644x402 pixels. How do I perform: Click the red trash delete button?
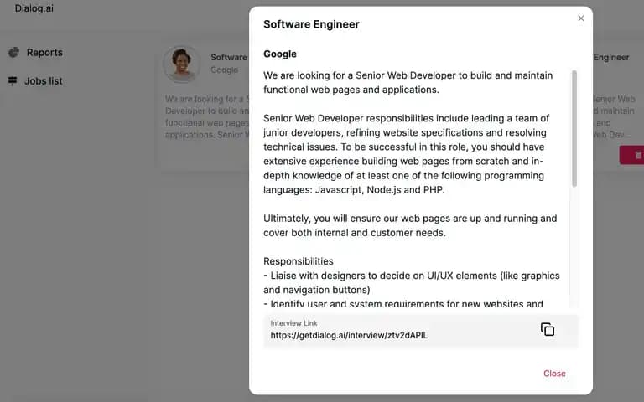(632, 155)
